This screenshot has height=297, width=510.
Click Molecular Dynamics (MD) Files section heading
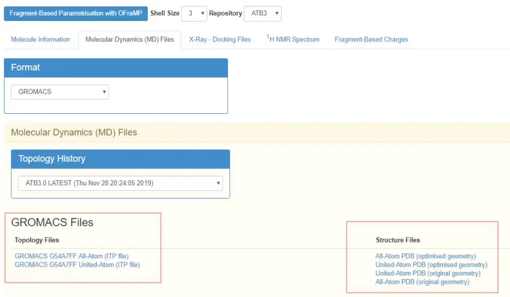pyautogui.click(x=74, y=133)
